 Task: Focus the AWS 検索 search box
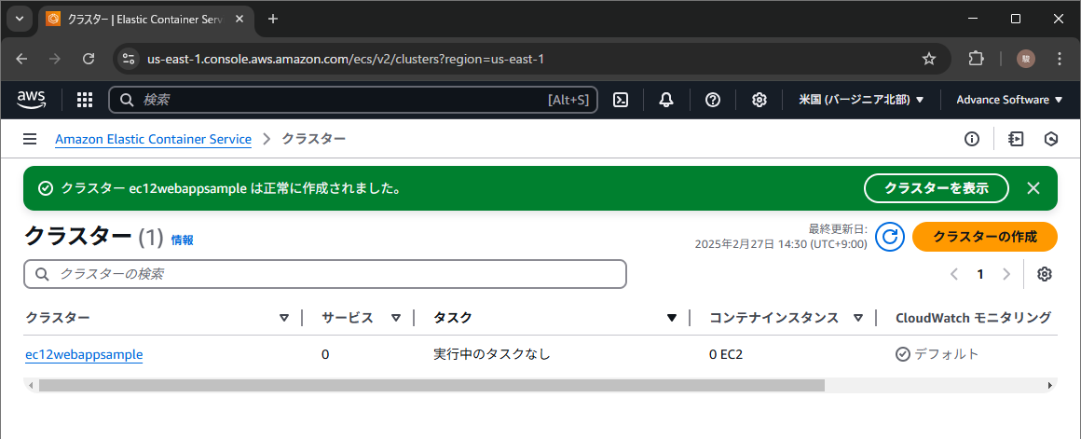click(x=353, y=100)
